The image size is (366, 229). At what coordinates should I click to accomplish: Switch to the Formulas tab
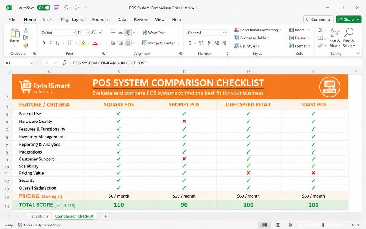(100, 20)
